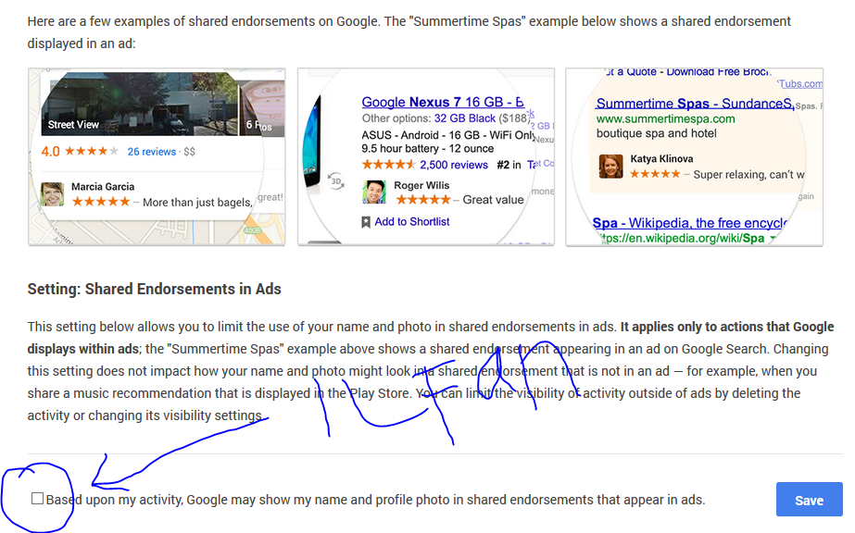Click the www.summertimespa.com URL

point(665,118)
